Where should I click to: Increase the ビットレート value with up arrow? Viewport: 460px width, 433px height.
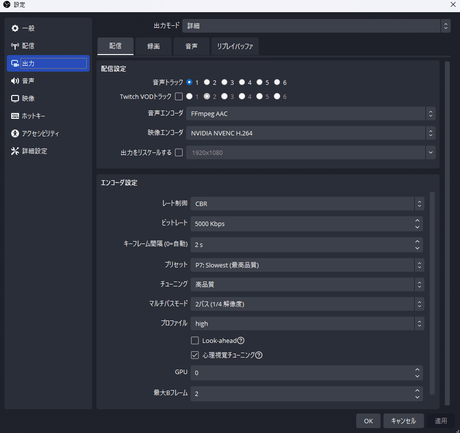pos(417,220)
